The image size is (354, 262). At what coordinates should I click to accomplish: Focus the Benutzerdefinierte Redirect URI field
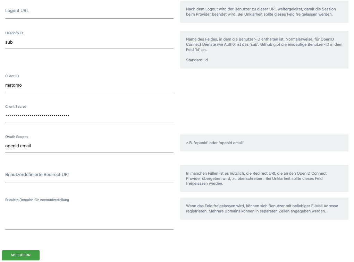89,175
